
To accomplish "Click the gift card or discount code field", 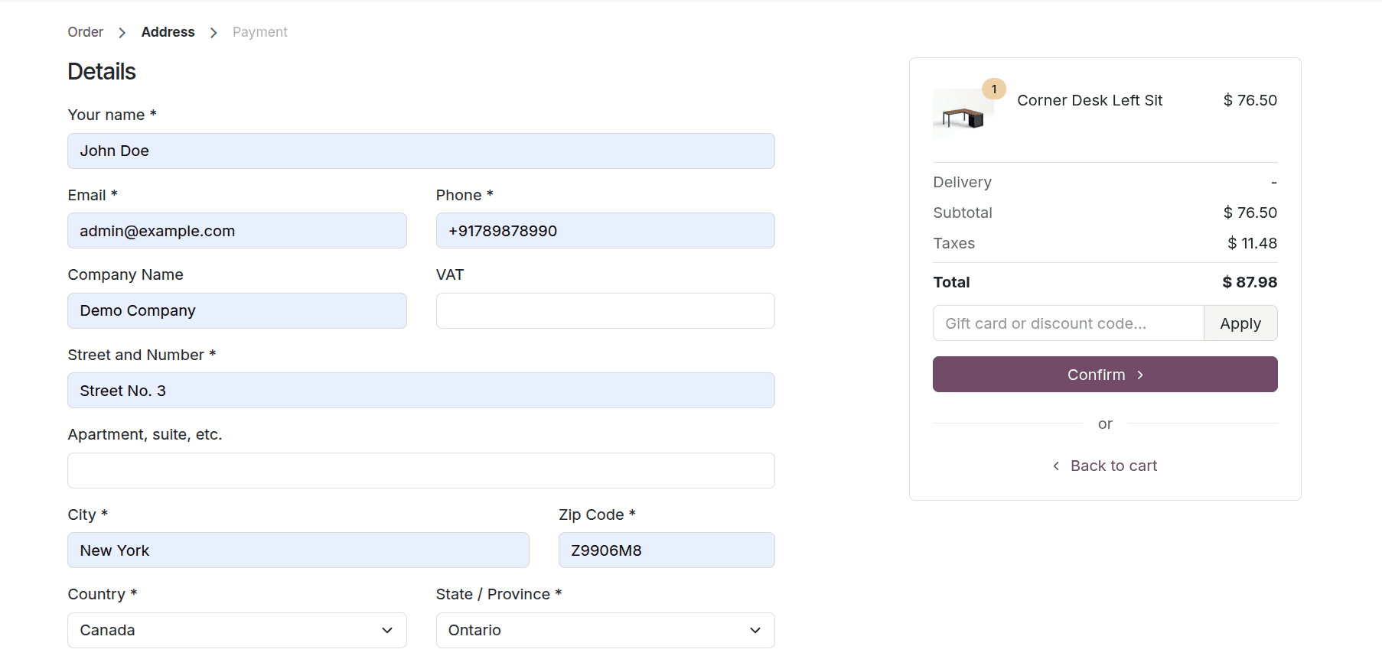I will coord(1068,323).
